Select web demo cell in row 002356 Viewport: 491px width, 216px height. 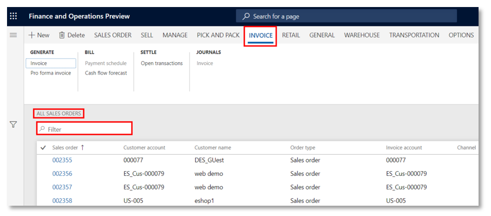(208, 174)
